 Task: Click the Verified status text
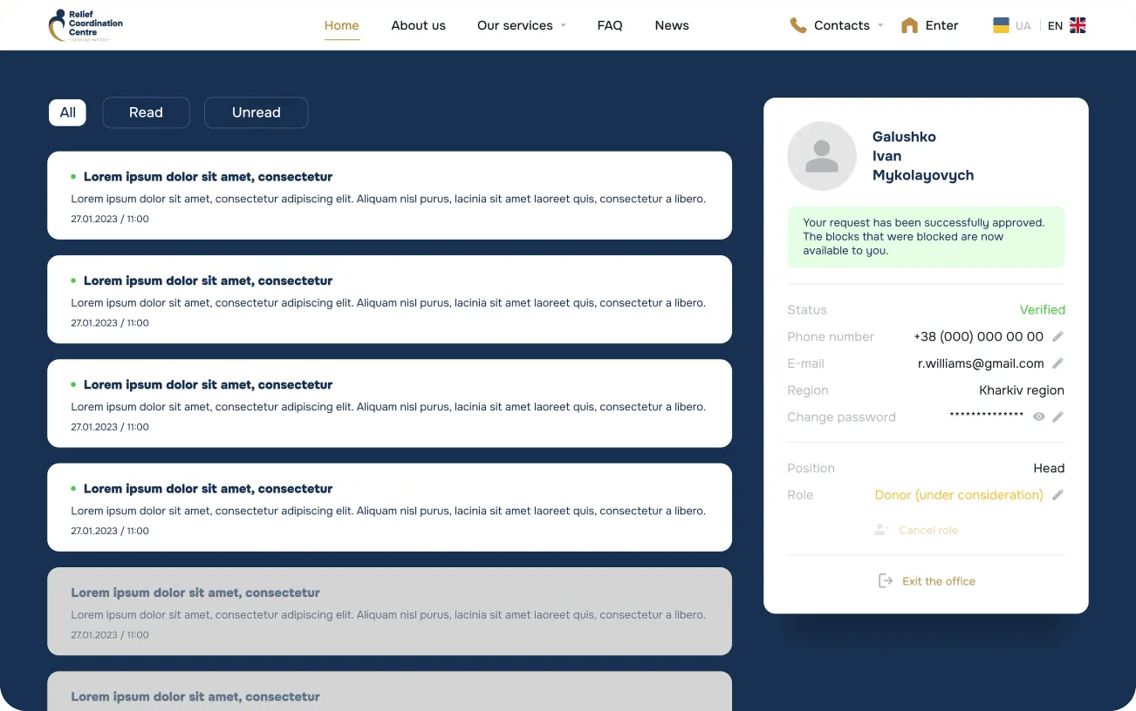tap(1042, 309)
